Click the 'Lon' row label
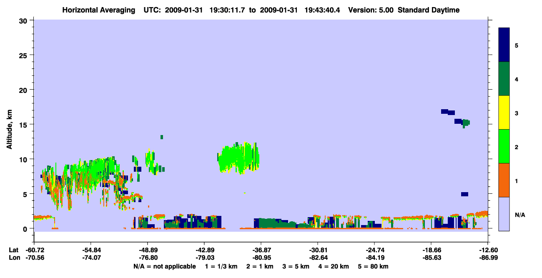 (14, 258)
